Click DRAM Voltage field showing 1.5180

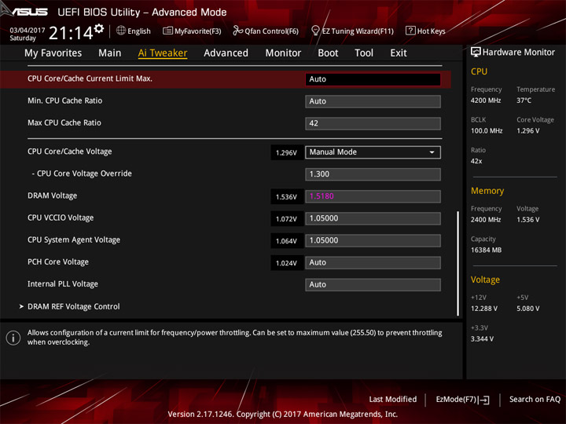coord(373,196)
